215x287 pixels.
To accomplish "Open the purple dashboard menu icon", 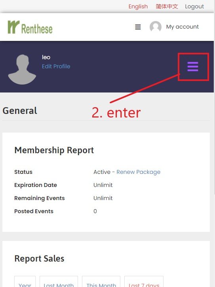I will 193,67.
